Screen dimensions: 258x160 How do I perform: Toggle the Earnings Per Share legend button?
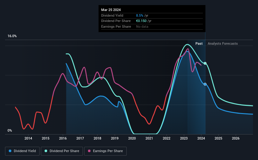[105, 151]
